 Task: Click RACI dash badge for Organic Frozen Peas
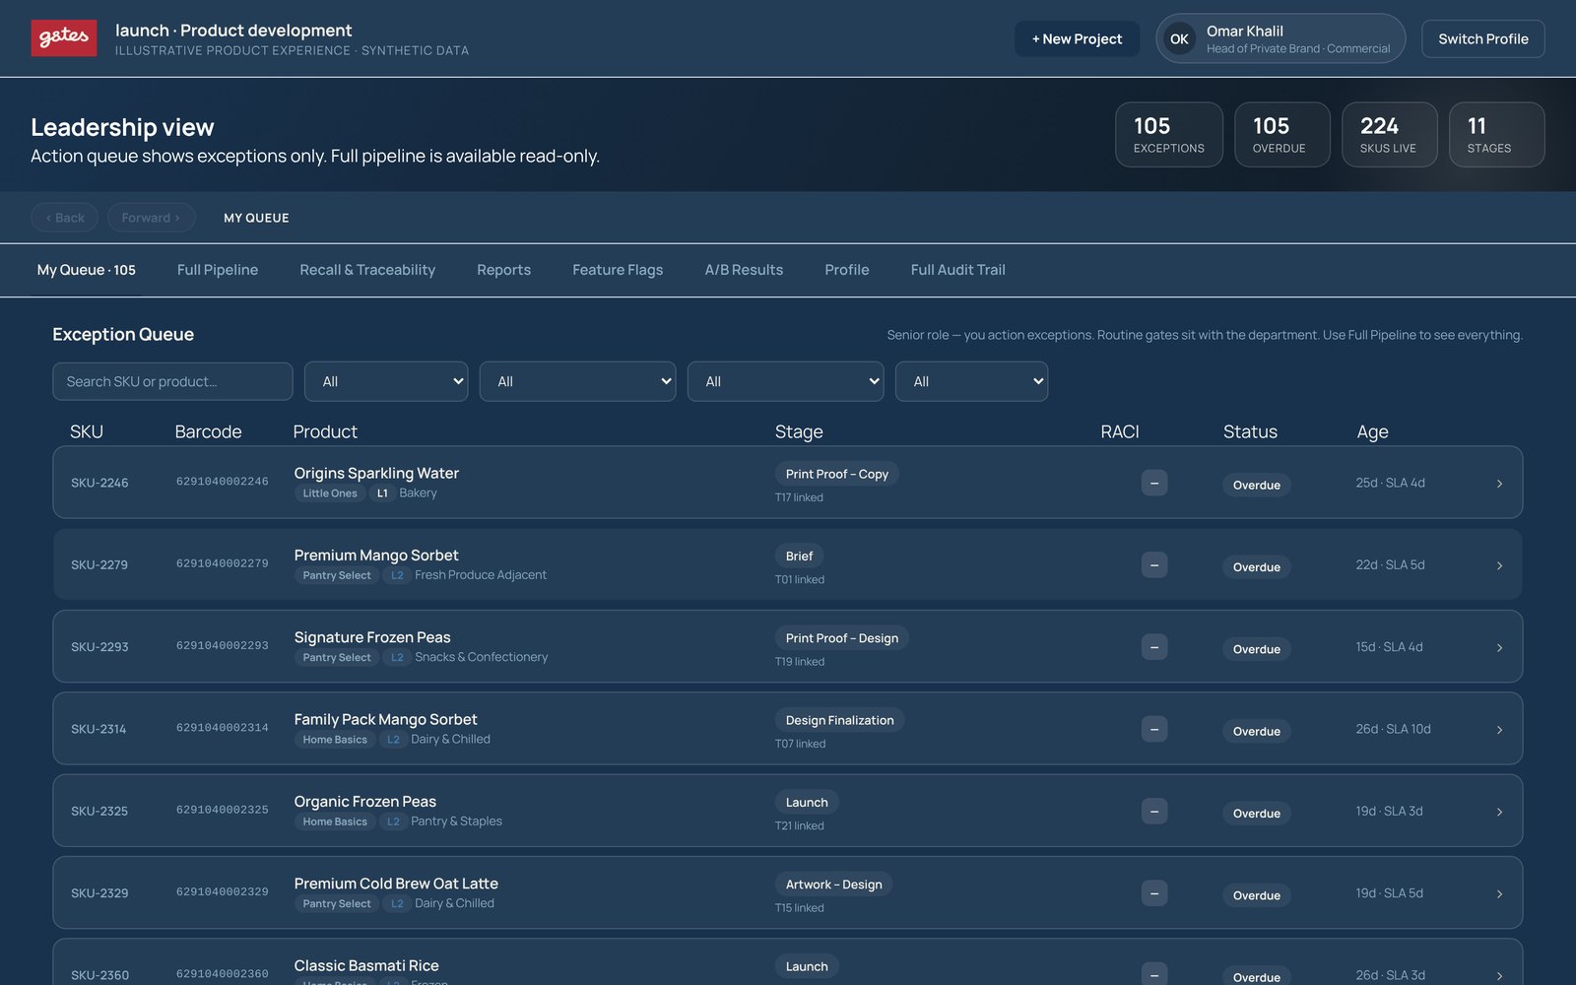click(1154, 811)
